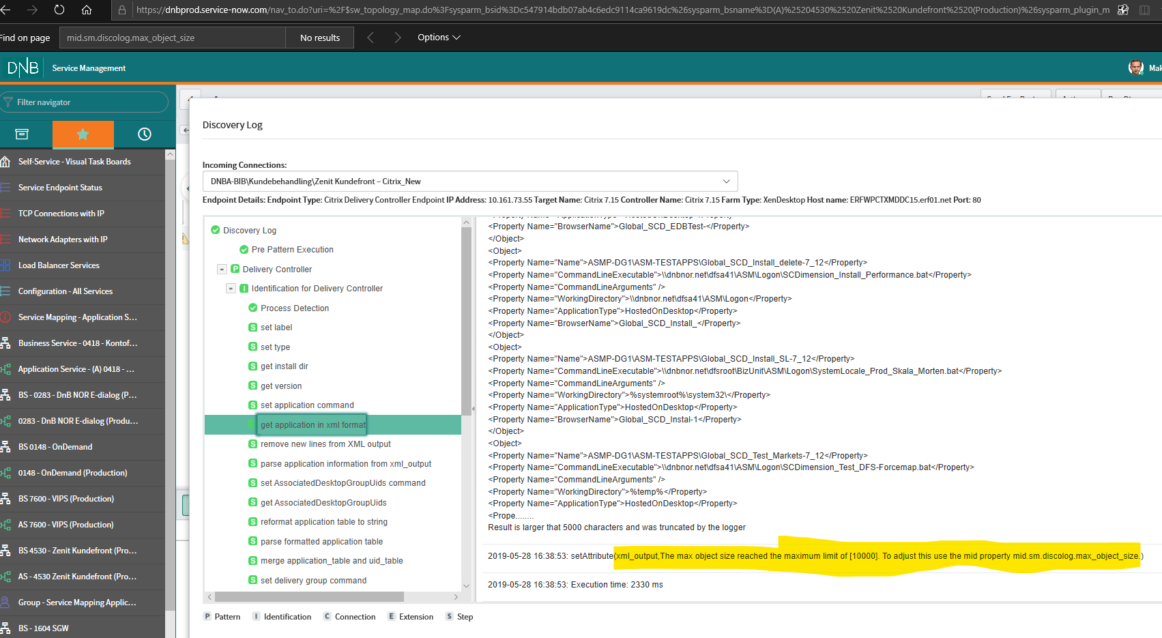Click the DNB logo
The width and height of the screenshot is (1162, 638).
point(23,68)
